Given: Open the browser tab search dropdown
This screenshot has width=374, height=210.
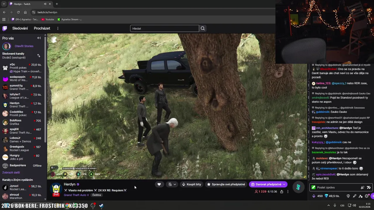Looking at the screenshot, I should [x=4, y=4].
